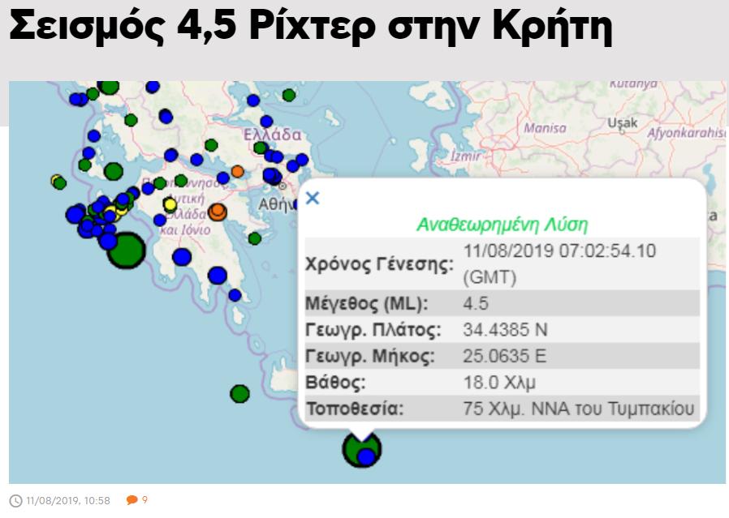This screenshot has height=518, width=729.
Task: Click the blue marker in central Peloponnese
Action: (182, 257)
